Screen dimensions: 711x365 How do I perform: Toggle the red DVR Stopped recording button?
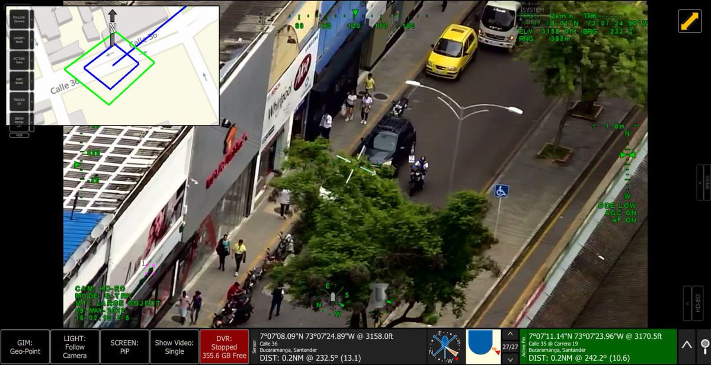tap(225, 347)
